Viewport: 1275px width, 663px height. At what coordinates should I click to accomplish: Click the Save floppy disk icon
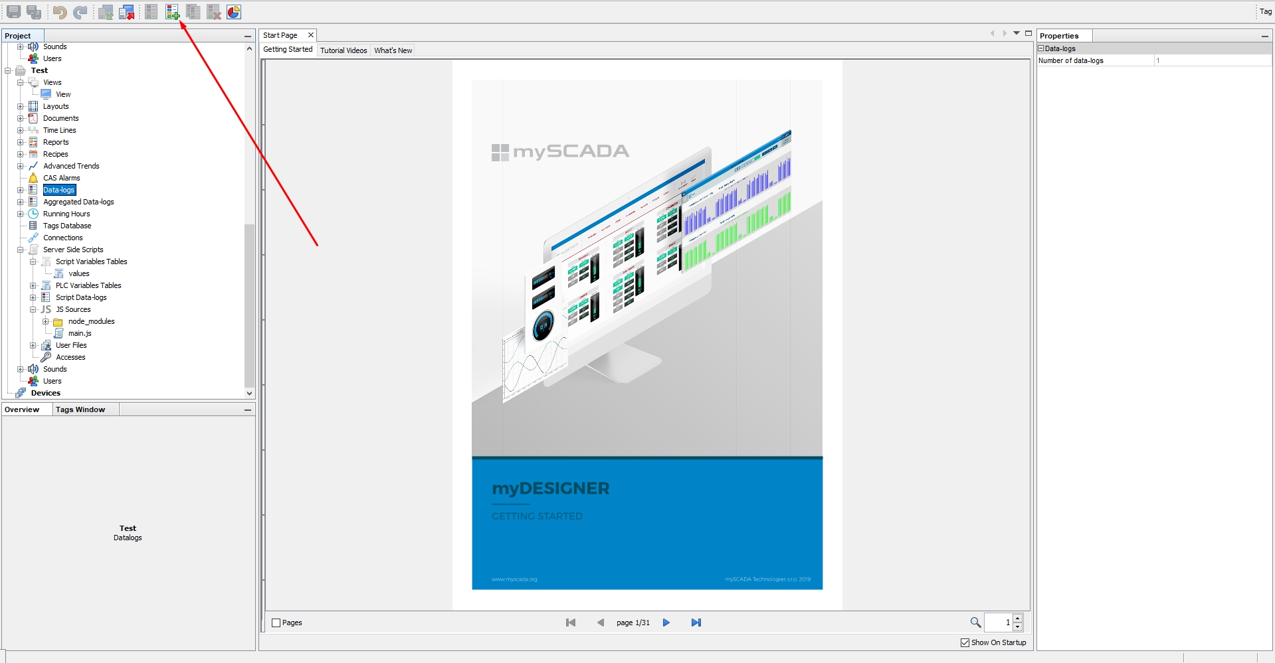point(13,12)
